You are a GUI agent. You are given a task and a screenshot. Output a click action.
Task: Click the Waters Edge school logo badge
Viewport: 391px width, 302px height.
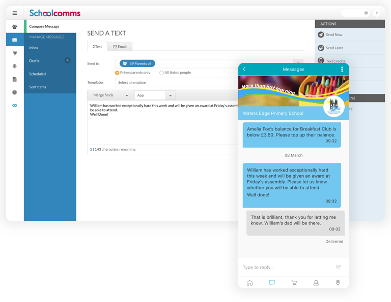(x=334, y=107)
